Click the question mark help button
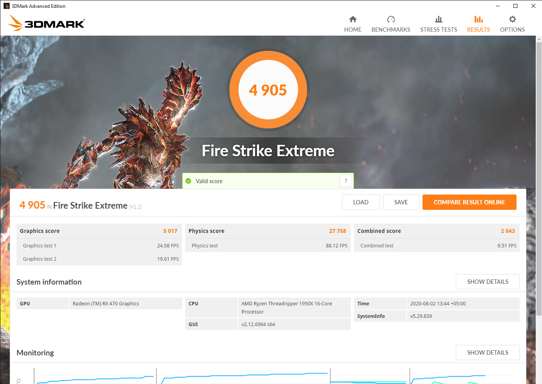542x384 pixels. (x=346, y=181)
